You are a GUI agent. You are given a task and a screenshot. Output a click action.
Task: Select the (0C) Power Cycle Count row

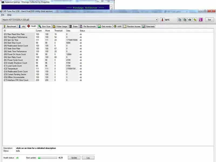pos(43,60)
